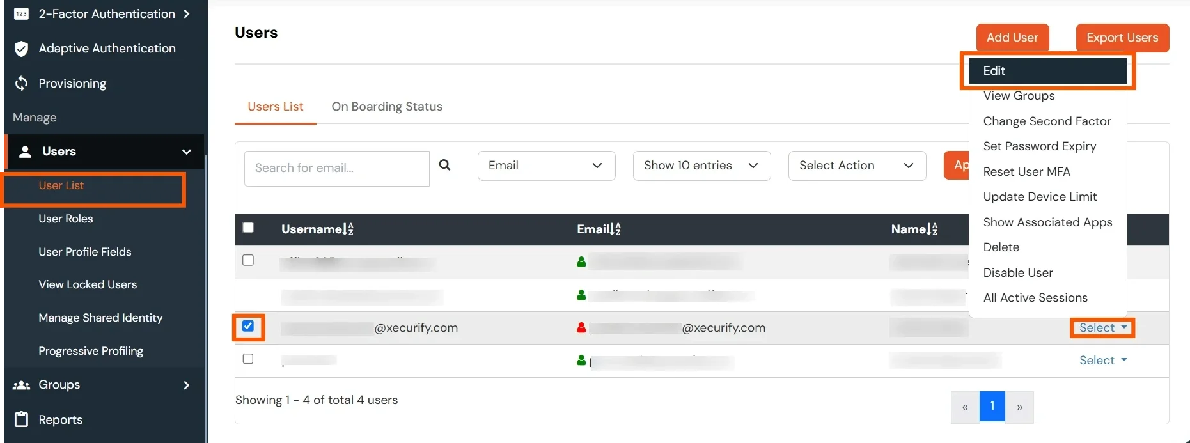
Task: Click the @xecurify.com email cell
Action: click(x=678, y=328)
